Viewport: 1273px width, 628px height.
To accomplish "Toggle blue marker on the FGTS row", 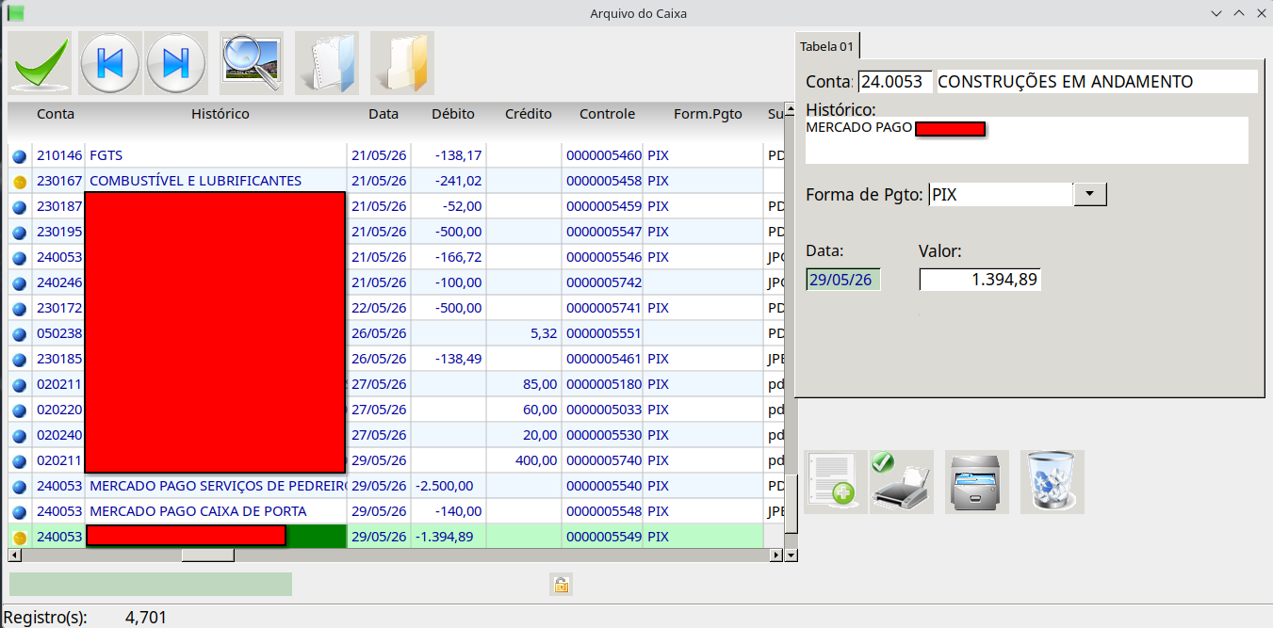I will [20, 155].
